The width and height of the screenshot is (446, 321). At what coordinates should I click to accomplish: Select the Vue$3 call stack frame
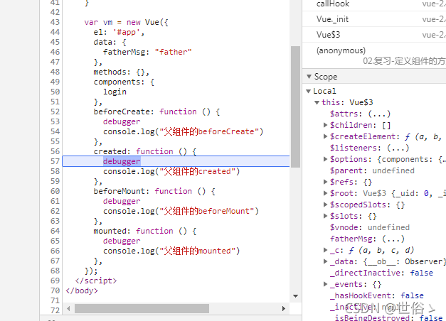(x=374, y=35)
